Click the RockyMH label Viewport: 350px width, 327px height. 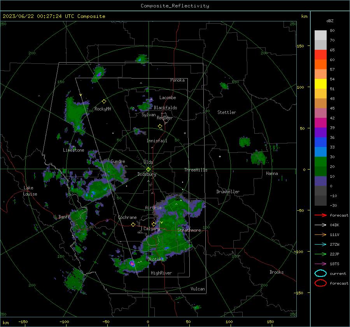(103, 109)
